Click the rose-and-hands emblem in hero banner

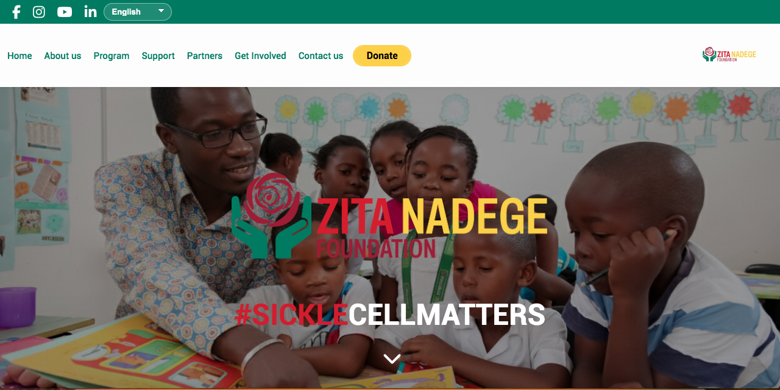click(271, 215)
